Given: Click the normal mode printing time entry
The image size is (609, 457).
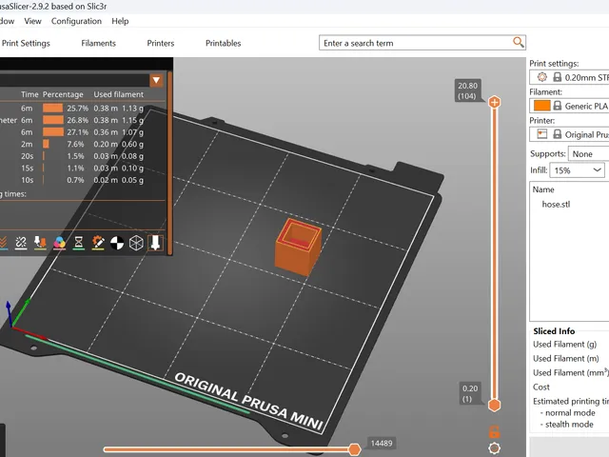Looking at the screenshot, I should (569, 412).
